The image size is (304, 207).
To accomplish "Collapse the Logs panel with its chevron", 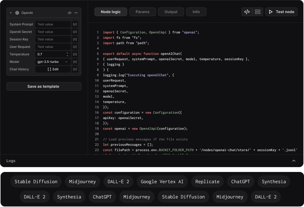I will (294, 161).
